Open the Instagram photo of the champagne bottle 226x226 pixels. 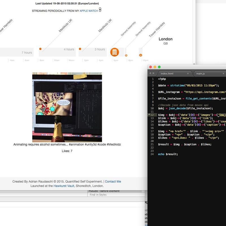coord(67,107)
